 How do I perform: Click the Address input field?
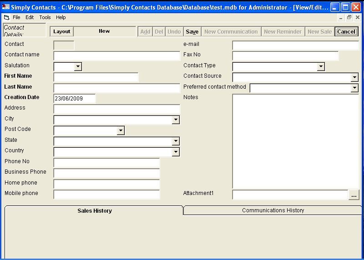(117, 109)
